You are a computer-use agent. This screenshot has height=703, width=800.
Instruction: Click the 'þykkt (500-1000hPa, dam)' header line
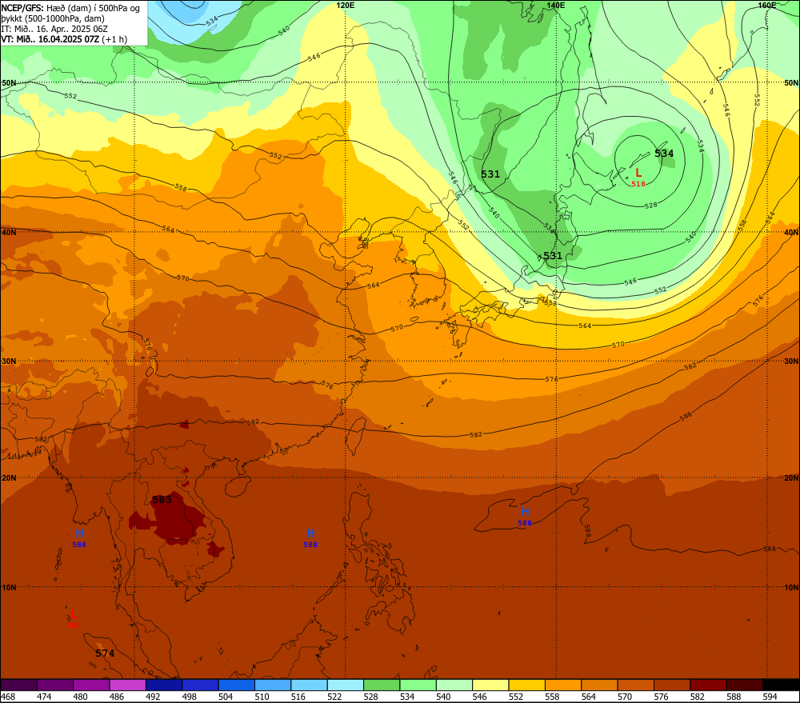point(53,19)
